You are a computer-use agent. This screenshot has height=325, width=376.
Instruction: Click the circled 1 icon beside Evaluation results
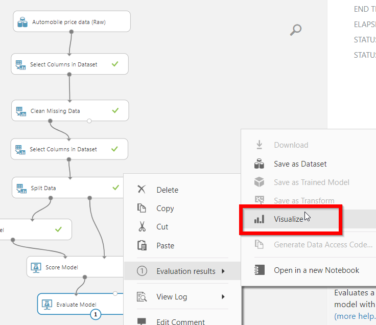(142, 271)
